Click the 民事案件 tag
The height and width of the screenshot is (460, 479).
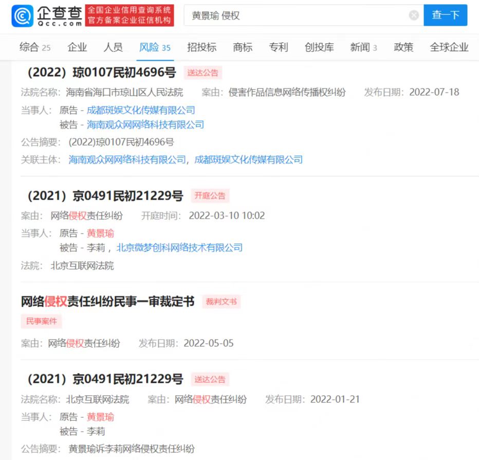pos(41,321)
